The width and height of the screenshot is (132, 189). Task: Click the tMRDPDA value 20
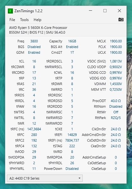tap(72, 157)
